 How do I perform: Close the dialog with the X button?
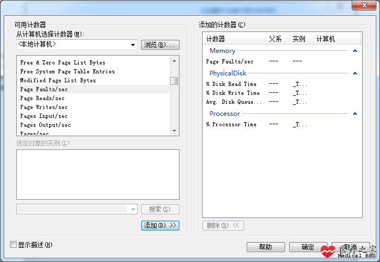364,5
